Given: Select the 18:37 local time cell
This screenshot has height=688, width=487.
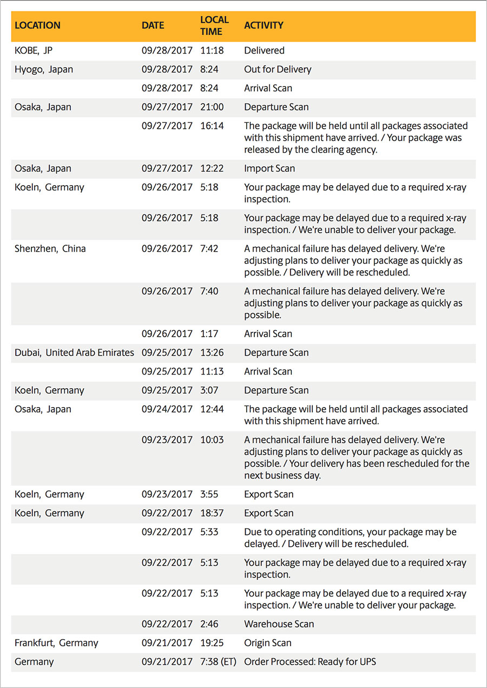Looking at the screenshot, I should (x=212, y=513).
